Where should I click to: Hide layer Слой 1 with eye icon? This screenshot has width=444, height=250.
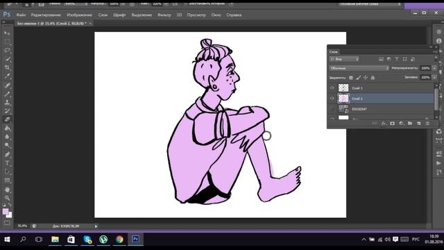tap(332, 88)
